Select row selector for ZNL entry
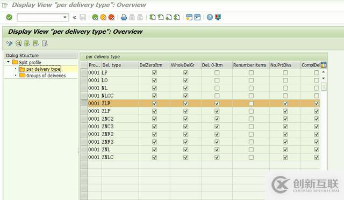The width and height of the screenshot is (344, 200). [84, 150]
